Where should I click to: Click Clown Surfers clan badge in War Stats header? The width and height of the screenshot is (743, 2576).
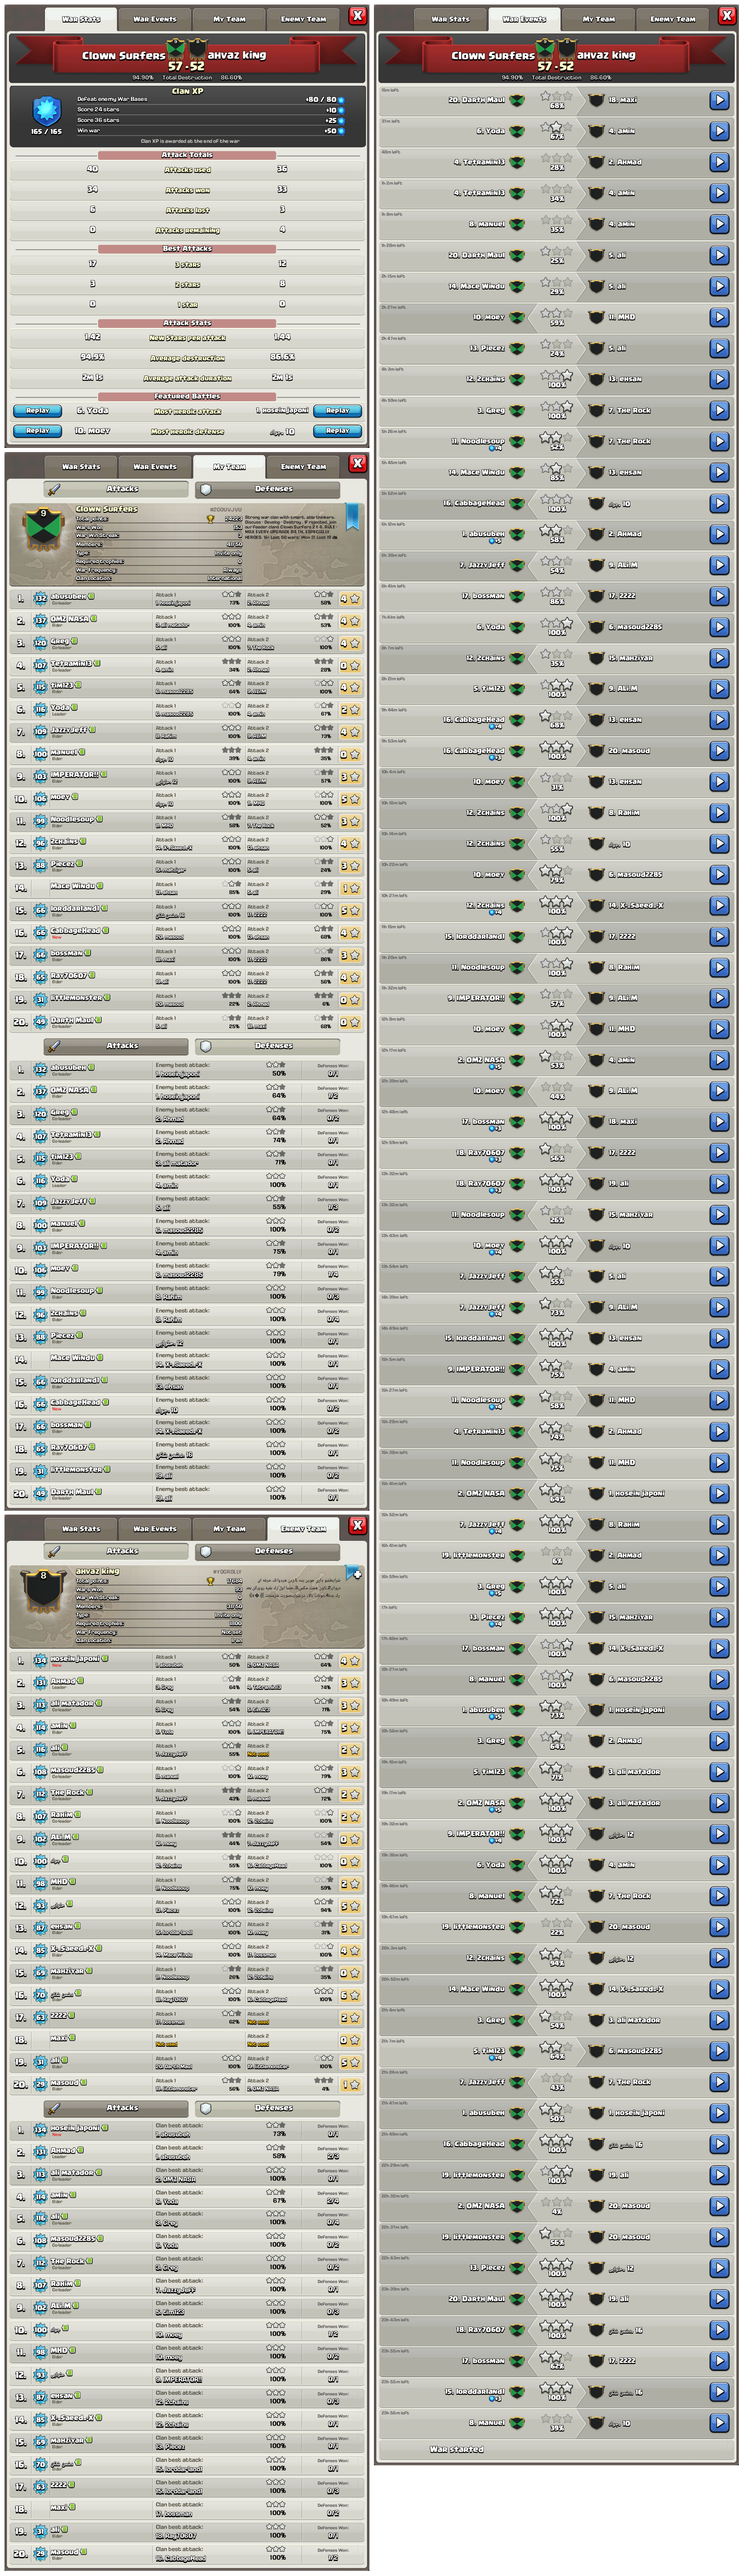(176, 49)
